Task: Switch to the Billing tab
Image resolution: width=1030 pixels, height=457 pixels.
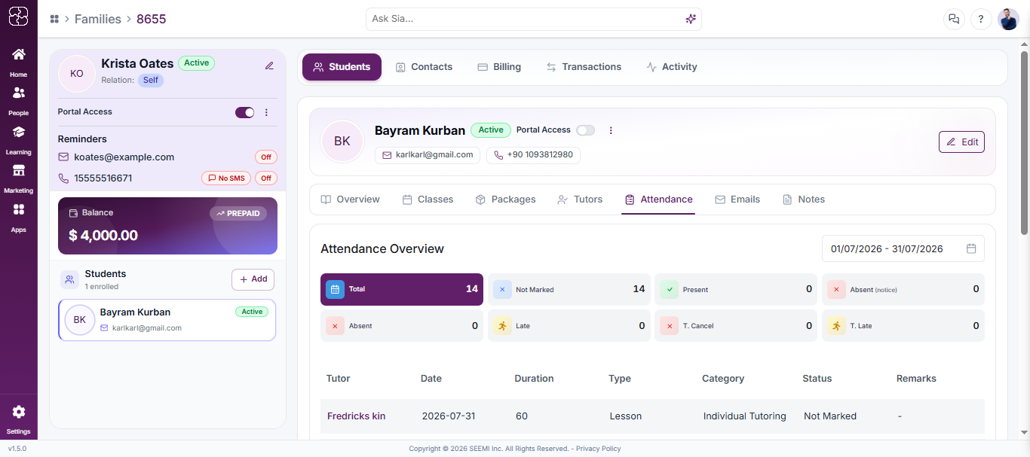Action: click(499, 67)
